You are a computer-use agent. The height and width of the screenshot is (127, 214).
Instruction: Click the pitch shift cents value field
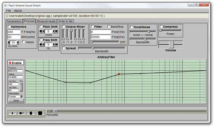(x=48, y=31)
